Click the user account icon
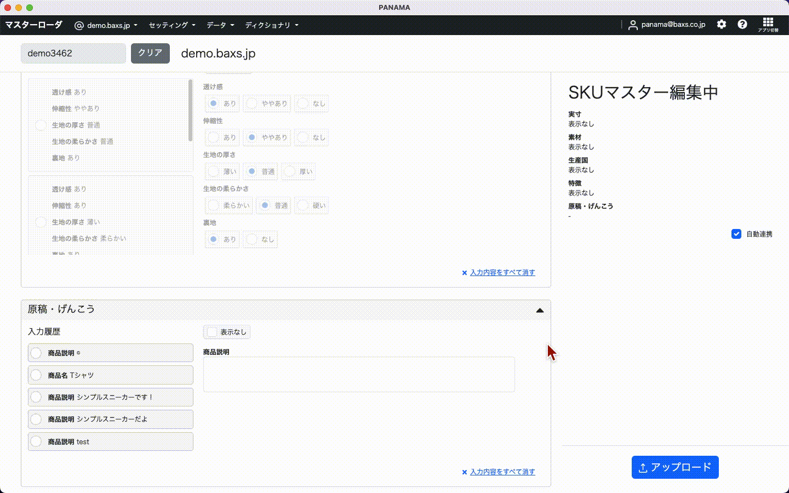Image resolution: width=789 pixels, height=493 pixels. click(x=633, y=25)
